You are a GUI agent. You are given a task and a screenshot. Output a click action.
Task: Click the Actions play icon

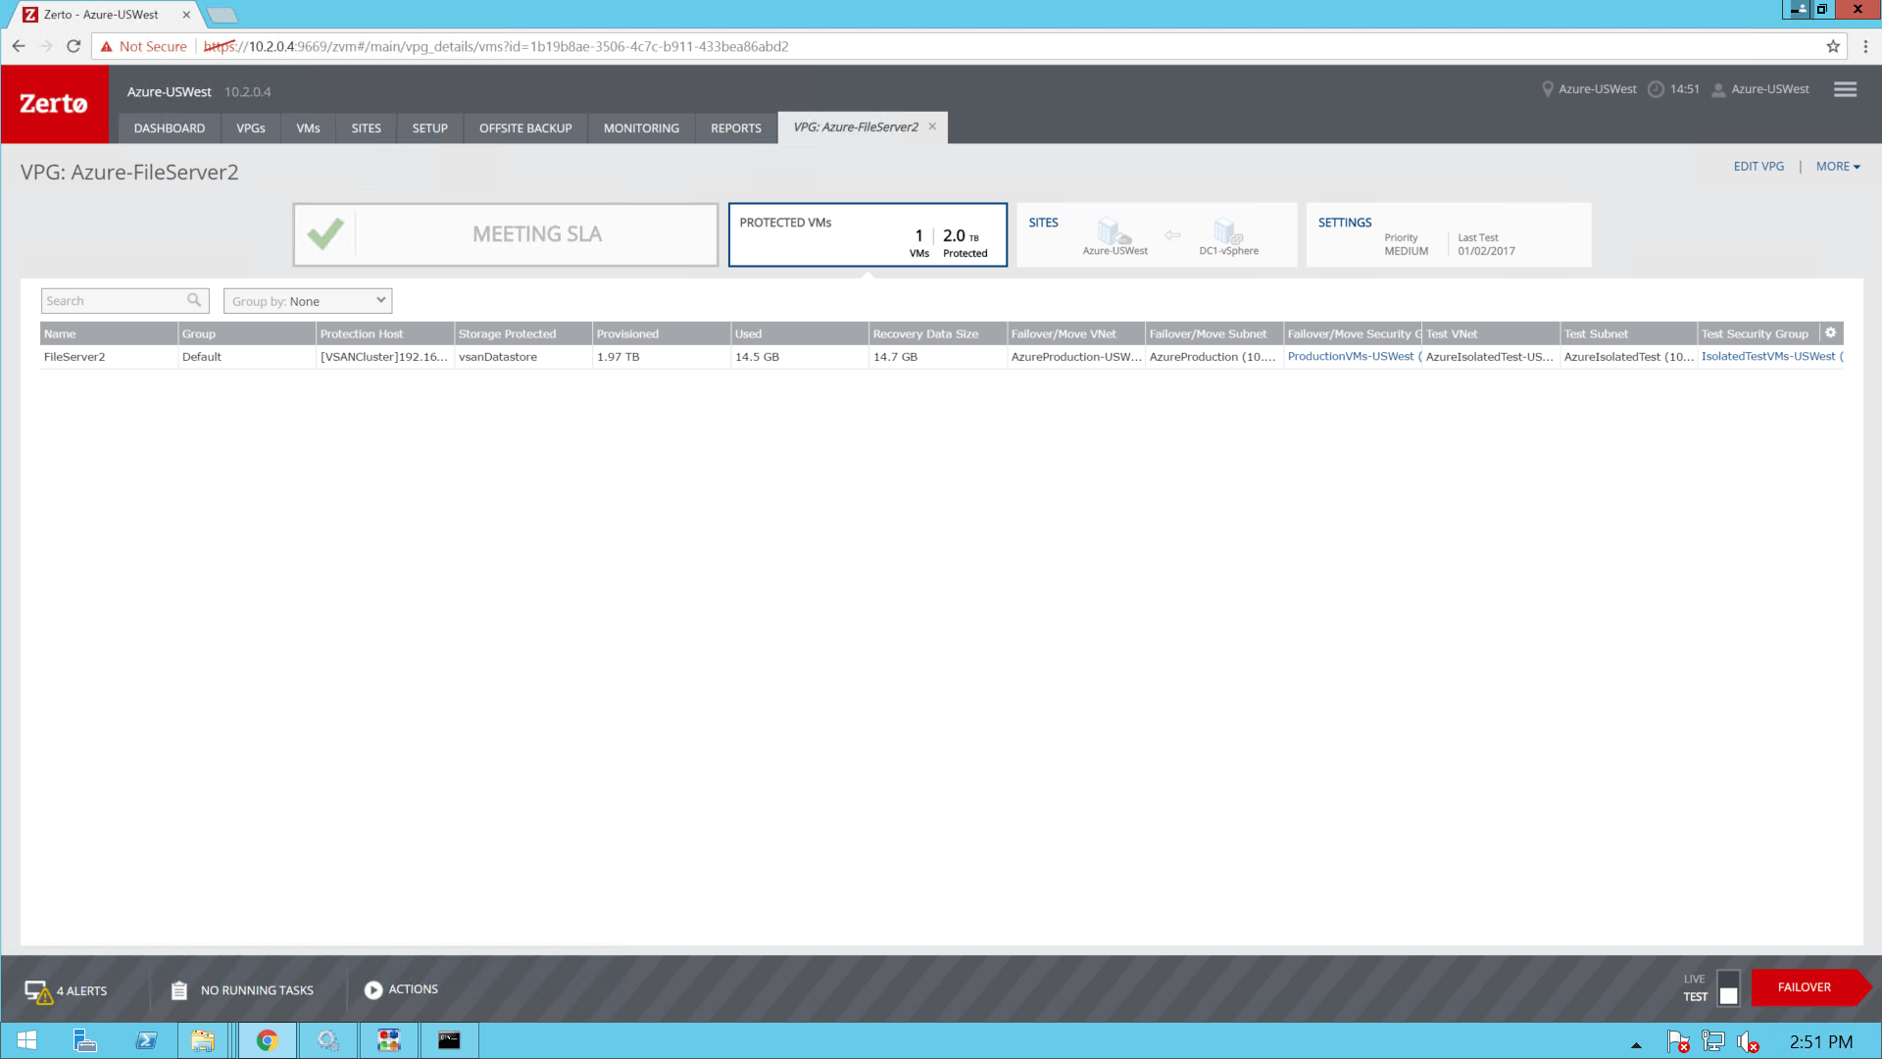(373, 989)
